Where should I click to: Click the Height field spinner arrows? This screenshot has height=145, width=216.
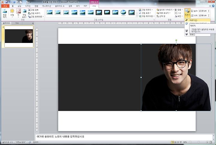coord(209,11)
